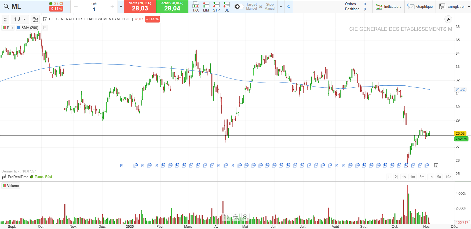The image size is (471, 229).
Task: Select the 3m time range
Action: [422, 177]
